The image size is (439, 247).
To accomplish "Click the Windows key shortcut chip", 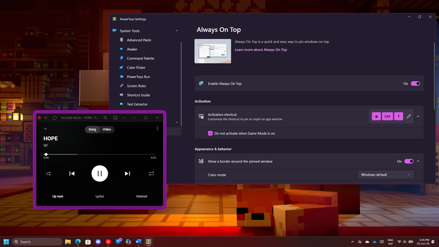I will coord(376,117).
